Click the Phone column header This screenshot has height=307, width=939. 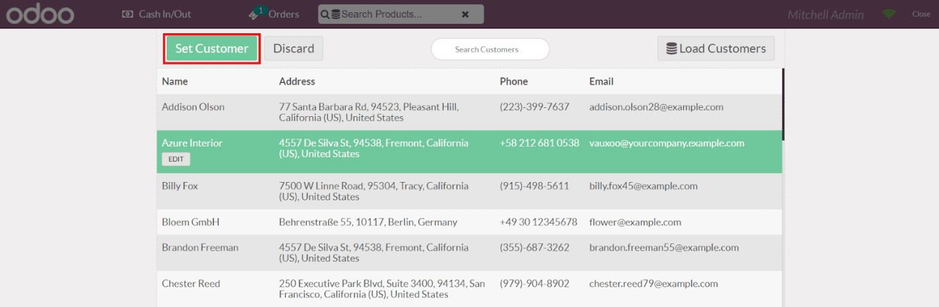[514, 81]
